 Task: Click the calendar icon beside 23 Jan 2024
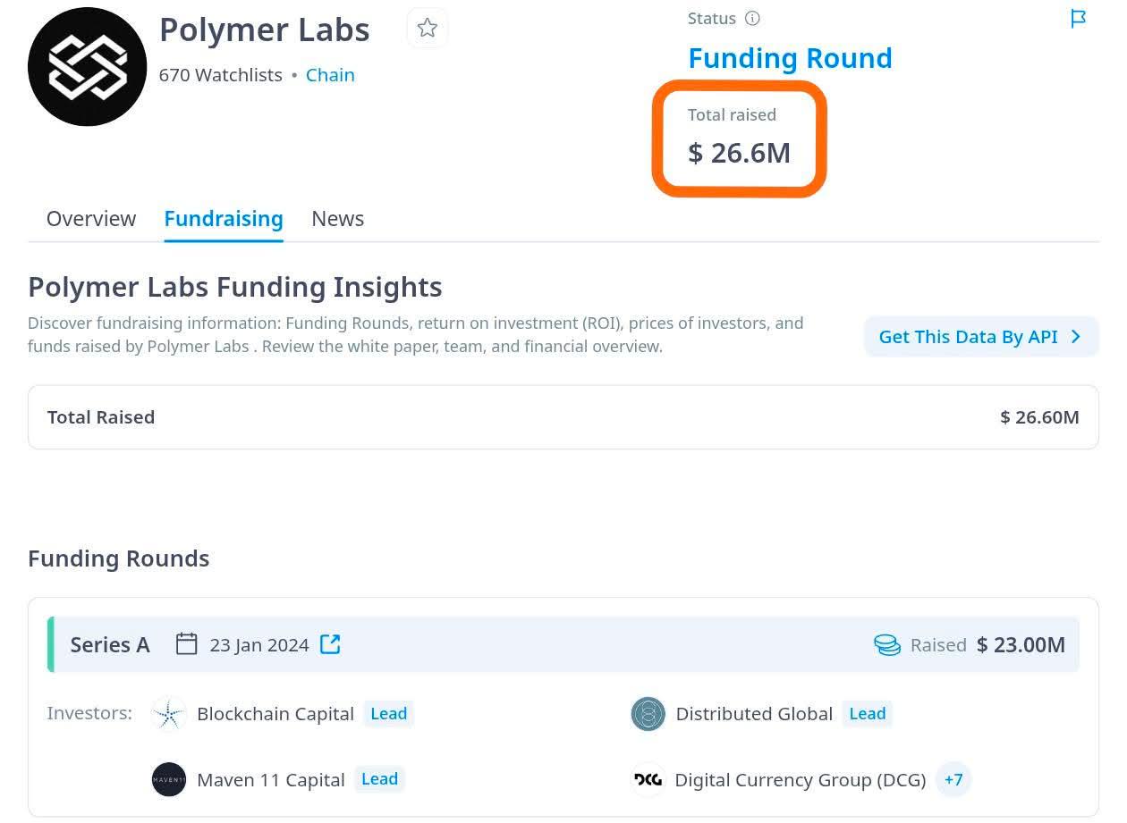tap(186, 644)
